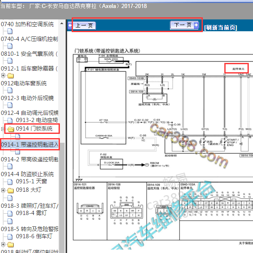Screen dimensions: 253x253
Task: Click document icon beside 0918-4 雾灯
Action: coord(10,213)
